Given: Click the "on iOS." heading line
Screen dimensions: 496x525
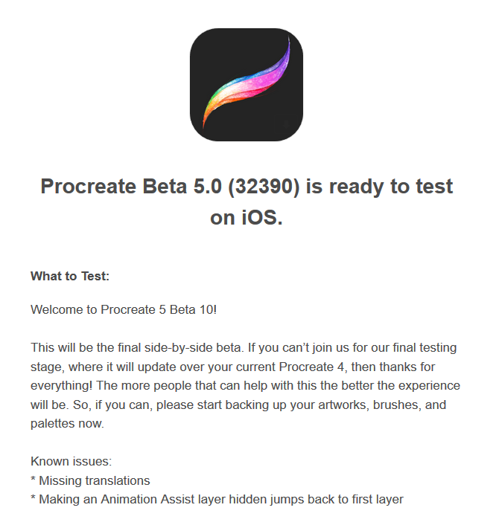Looking at the screenshot, I should (x=247, y=218).
